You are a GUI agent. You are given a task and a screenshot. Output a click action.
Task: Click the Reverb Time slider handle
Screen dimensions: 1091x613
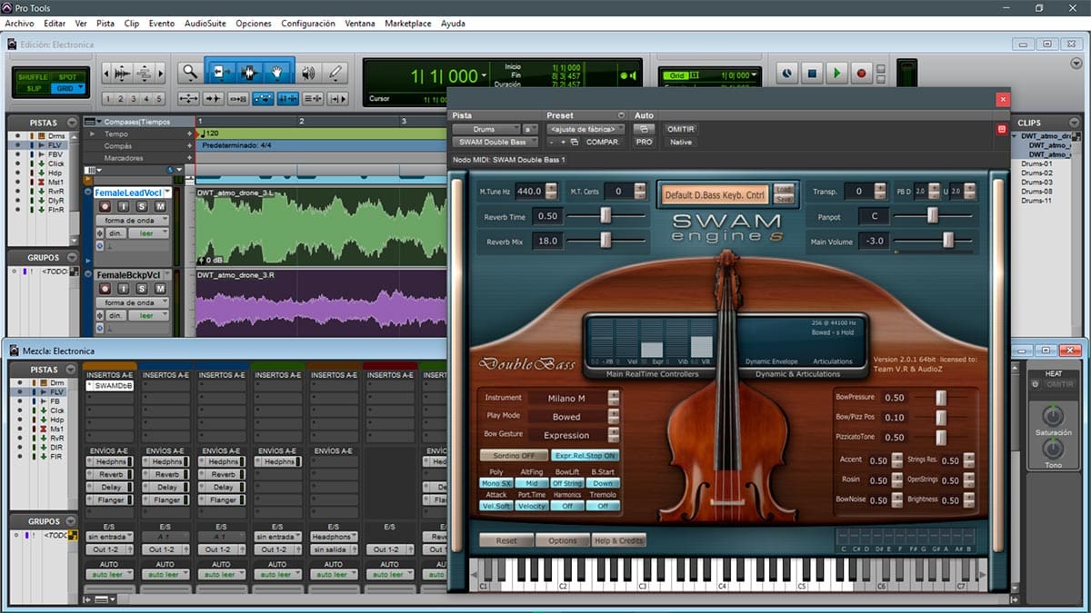click(x=606, y=216)
